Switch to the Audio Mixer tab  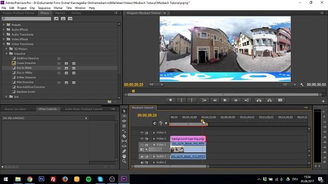coord(84,109)
